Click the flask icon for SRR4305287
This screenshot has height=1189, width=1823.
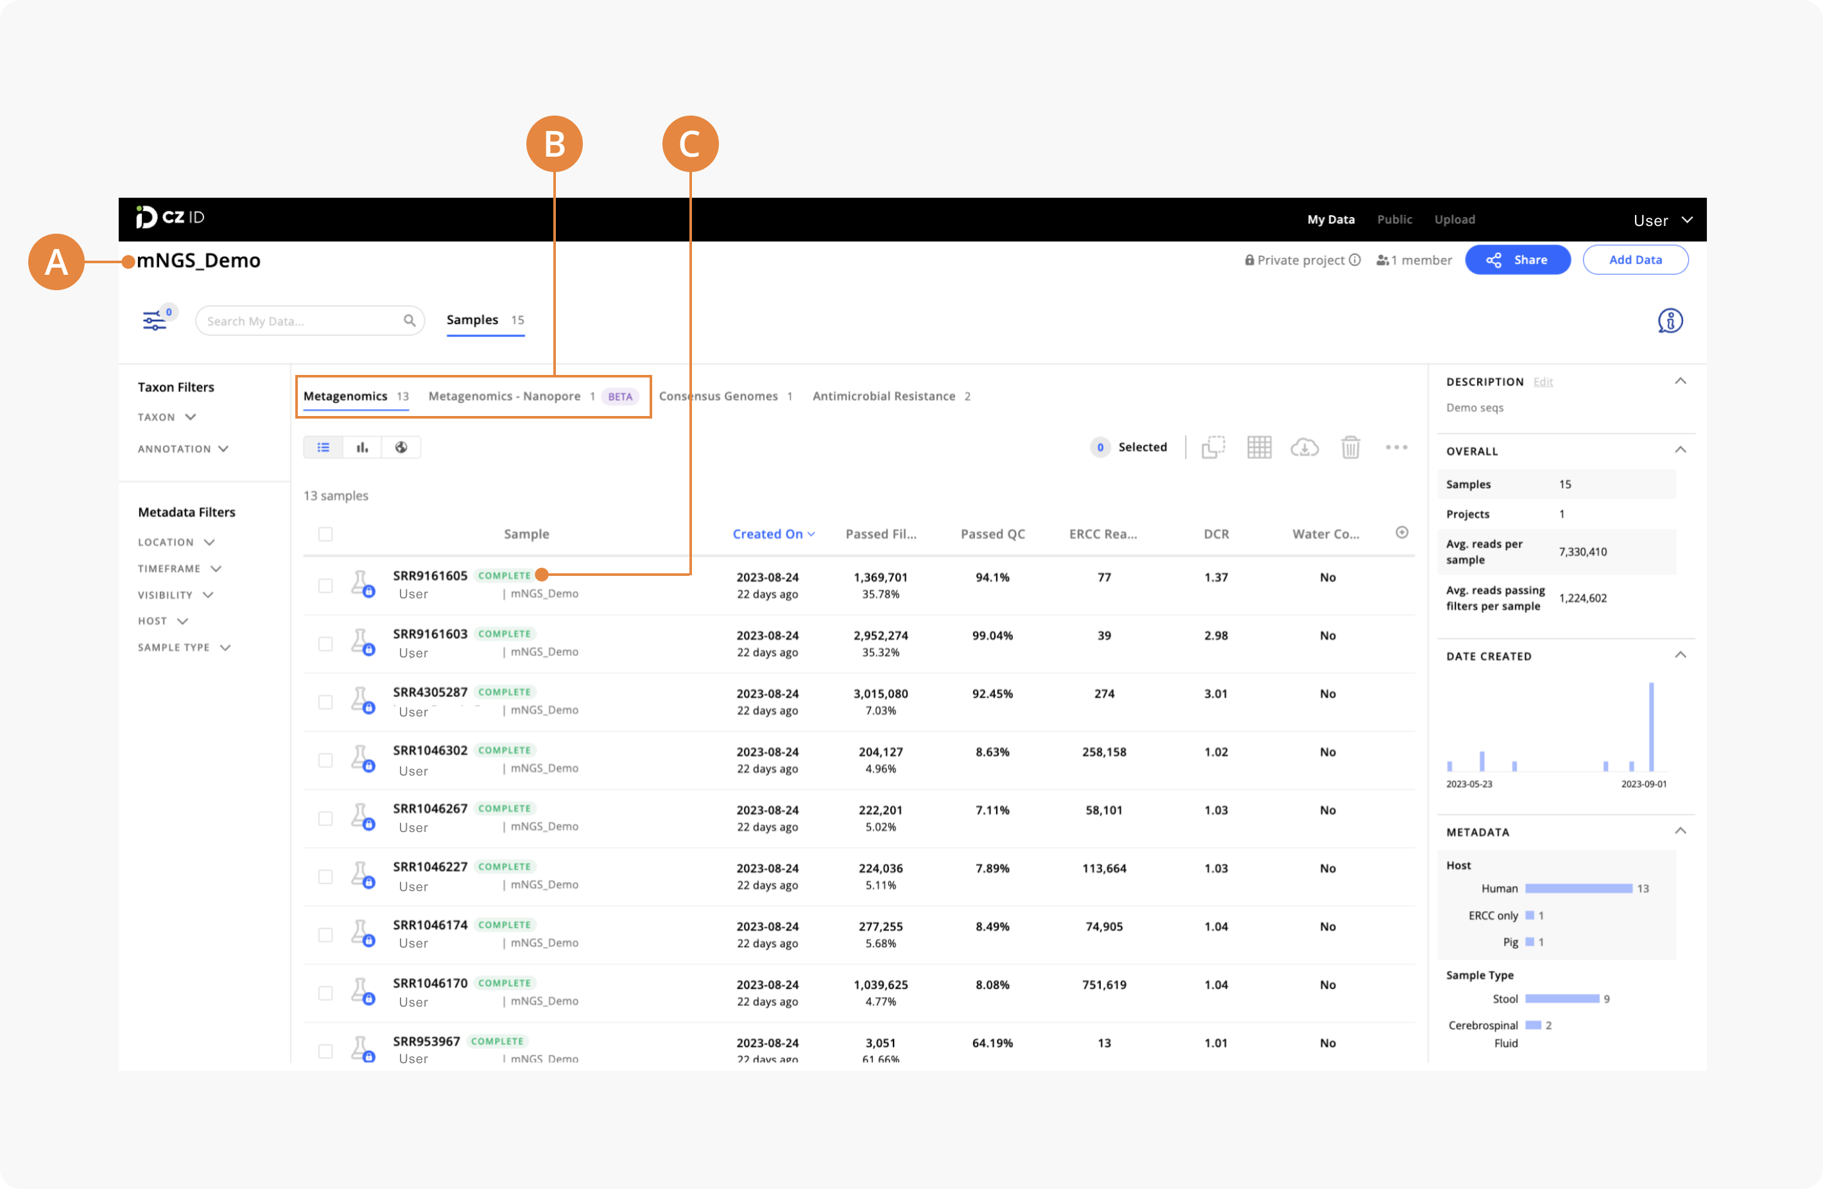click(362, 700)
